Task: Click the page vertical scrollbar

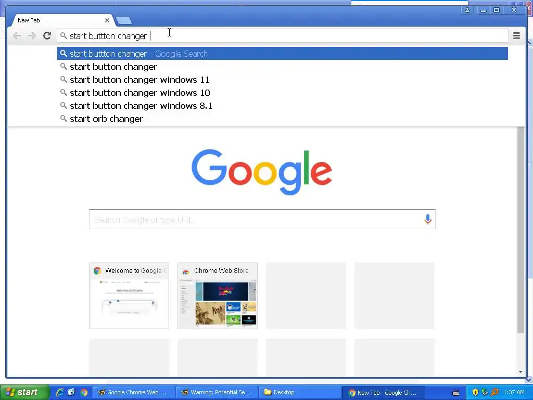Action: [x=521, y=230]
